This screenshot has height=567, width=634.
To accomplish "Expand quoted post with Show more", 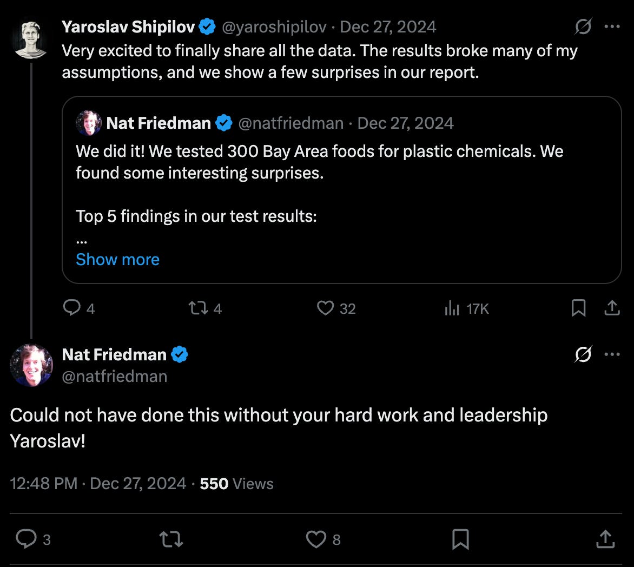I will point(117,259).
